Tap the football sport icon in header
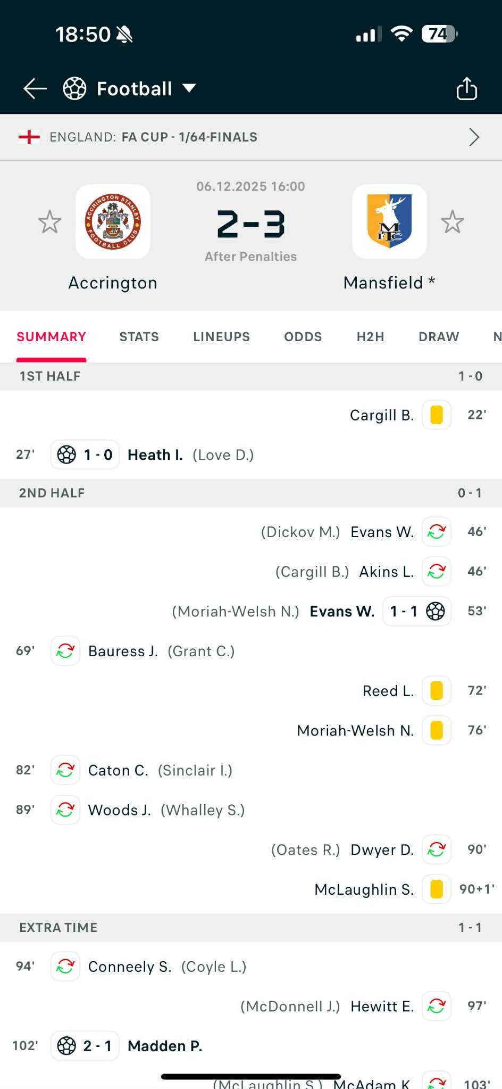The width and height of the screenshot is (502, 1089). pos(74,88)
